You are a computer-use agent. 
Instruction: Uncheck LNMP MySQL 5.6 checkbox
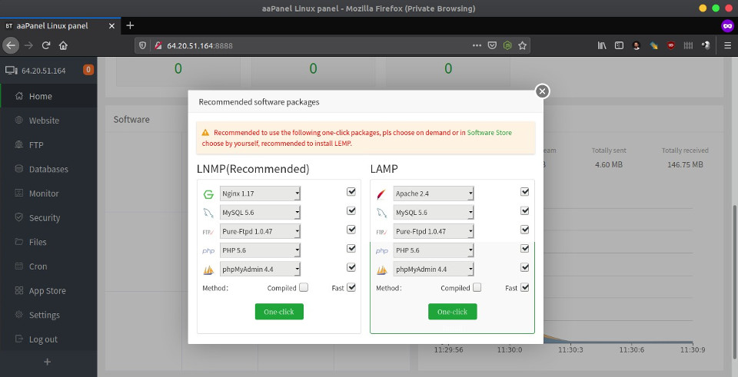(351, 210)
